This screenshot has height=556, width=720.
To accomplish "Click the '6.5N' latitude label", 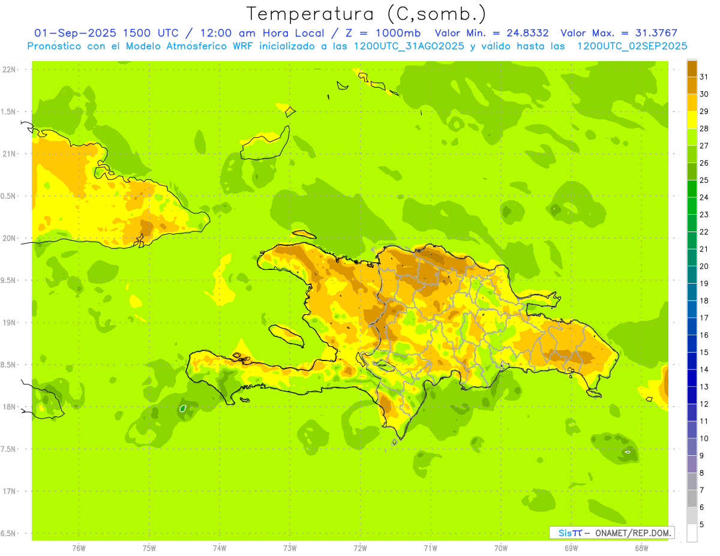I will click(x=9, y=534).
